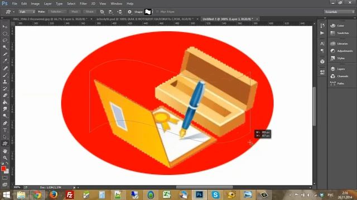Image resolution: width=357 pixels, height=200 pixels.
Task: Click the Make Mask button
Action: pyautogui.click(x=75, y=12)
